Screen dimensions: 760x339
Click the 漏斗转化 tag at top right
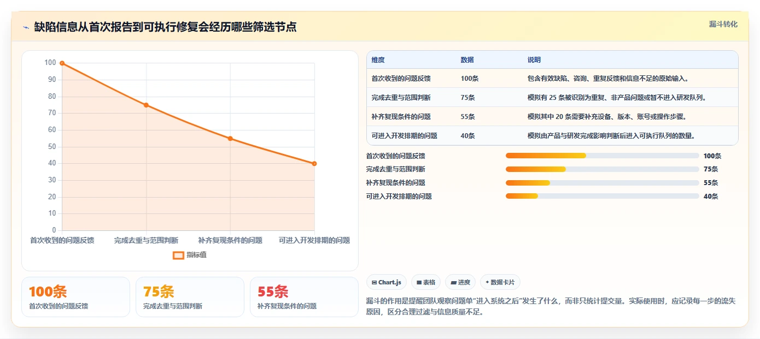pyautogui.click(x=723, y=25)
